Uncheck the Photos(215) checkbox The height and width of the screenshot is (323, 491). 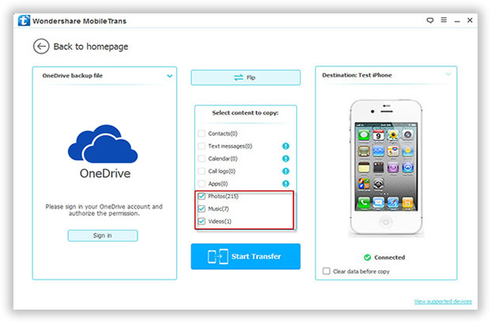point(202,197)
